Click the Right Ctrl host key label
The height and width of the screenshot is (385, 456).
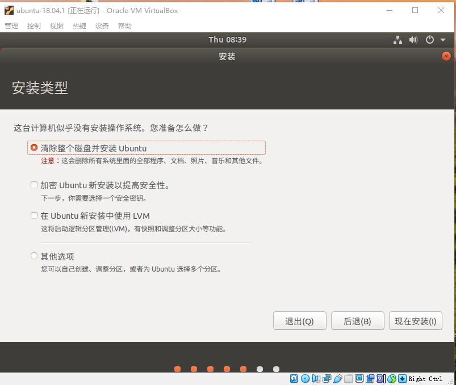coord(425,379)
